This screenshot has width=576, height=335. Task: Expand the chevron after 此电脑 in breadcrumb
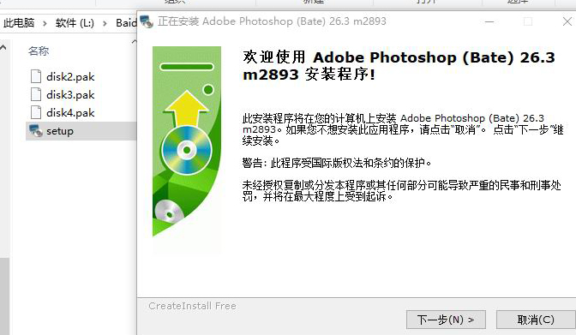(45, 23)
